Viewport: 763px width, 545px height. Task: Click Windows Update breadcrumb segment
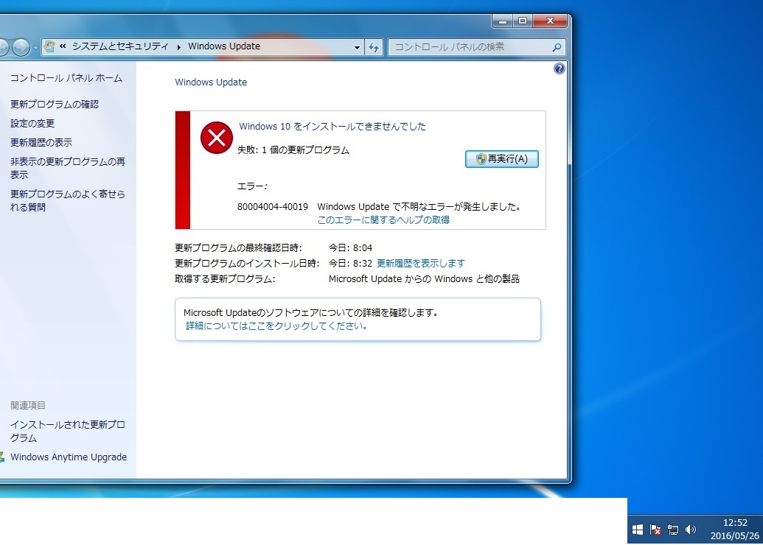[224, 46]
